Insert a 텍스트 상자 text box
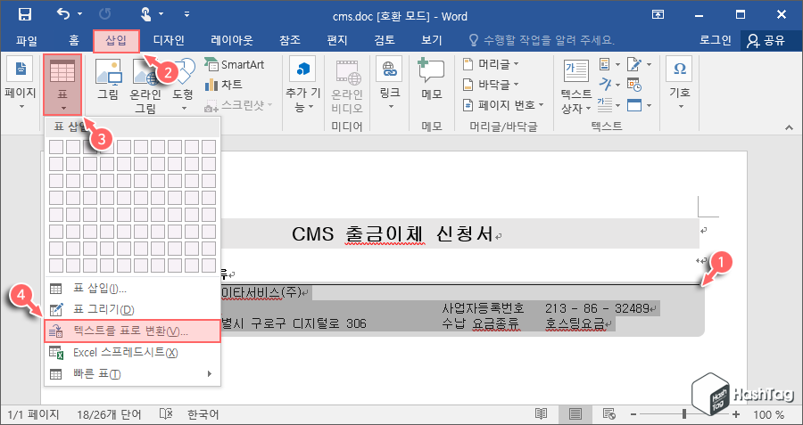 pos(576,86)
